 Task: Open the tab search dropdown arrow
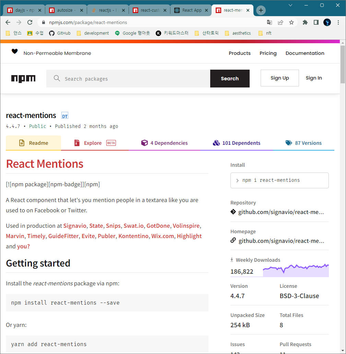(x=290, y=5)
